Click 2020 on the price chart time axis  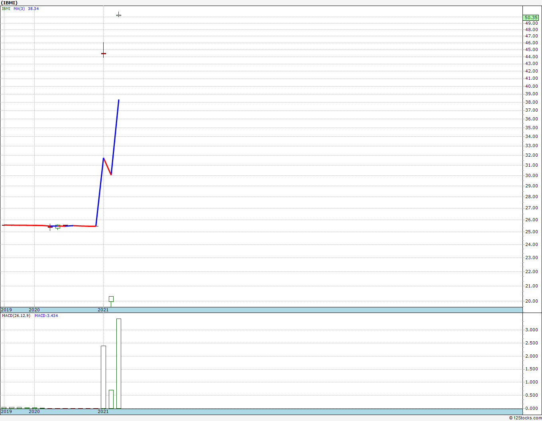(x=34, y=310)
